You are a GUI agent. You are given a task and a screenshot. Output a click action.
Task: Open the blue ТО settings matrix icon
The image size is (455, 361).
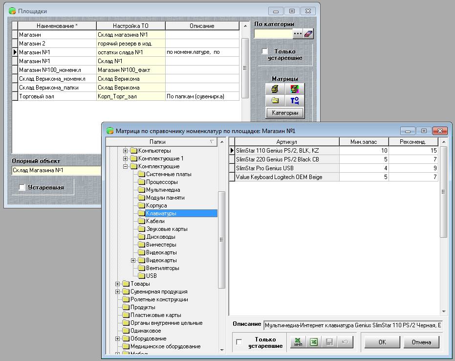click(x=294, y=100)
